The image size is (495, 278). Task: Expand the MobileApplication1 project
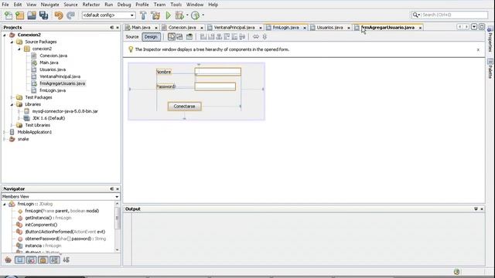click(x=5, y=132)
